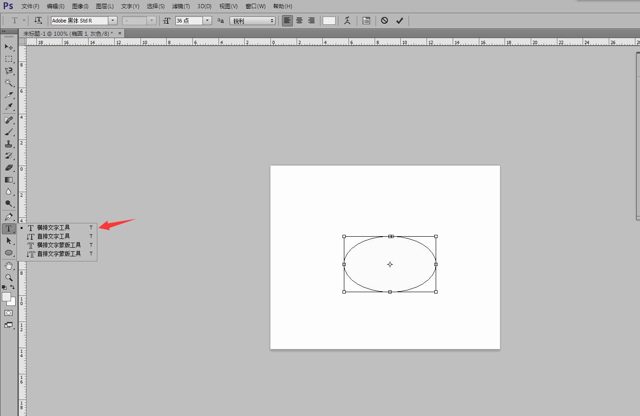The height and width of the screenshot is (416, 640).
Task: Open the 图层(L) menu
Action: tap(105, 6)
